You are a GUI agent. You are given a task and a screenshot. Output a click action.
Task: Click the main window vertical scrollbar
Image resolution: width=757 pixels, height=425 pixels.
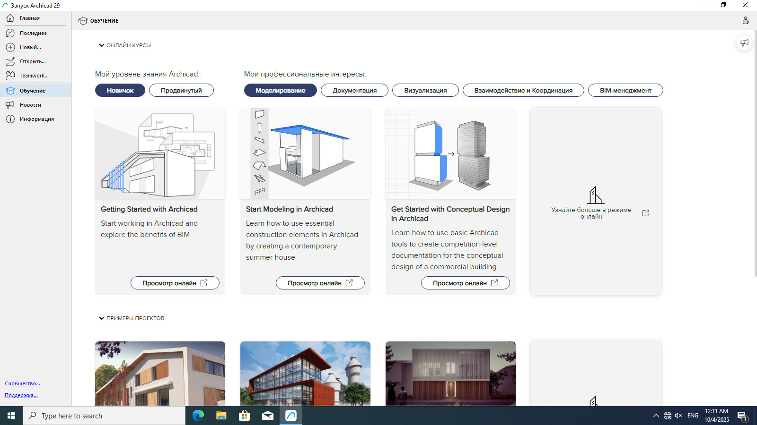point(755,153)
